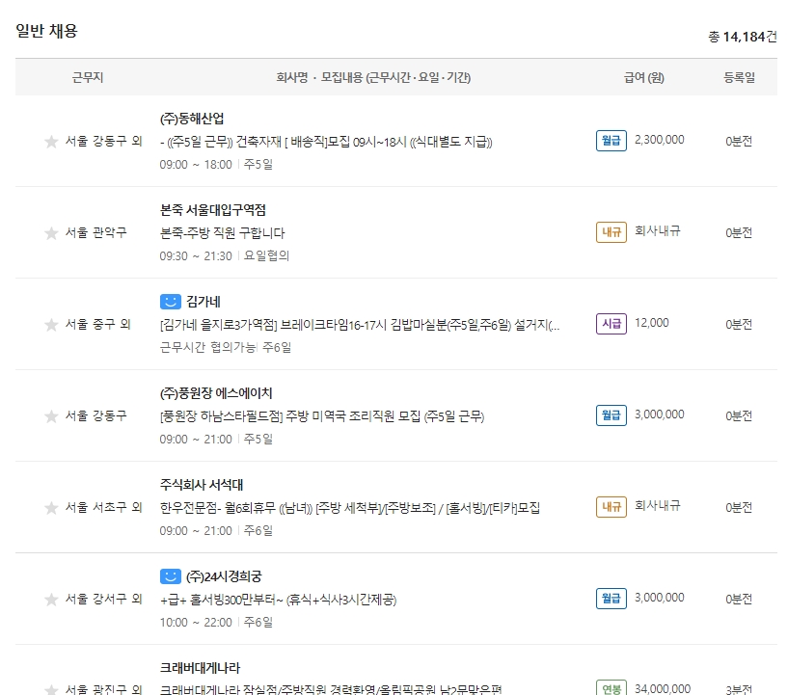The height and width of the screenshot is (695, 788).
Task: Open 홀서빙300만부터 posting title
Action: coord(278,600)
